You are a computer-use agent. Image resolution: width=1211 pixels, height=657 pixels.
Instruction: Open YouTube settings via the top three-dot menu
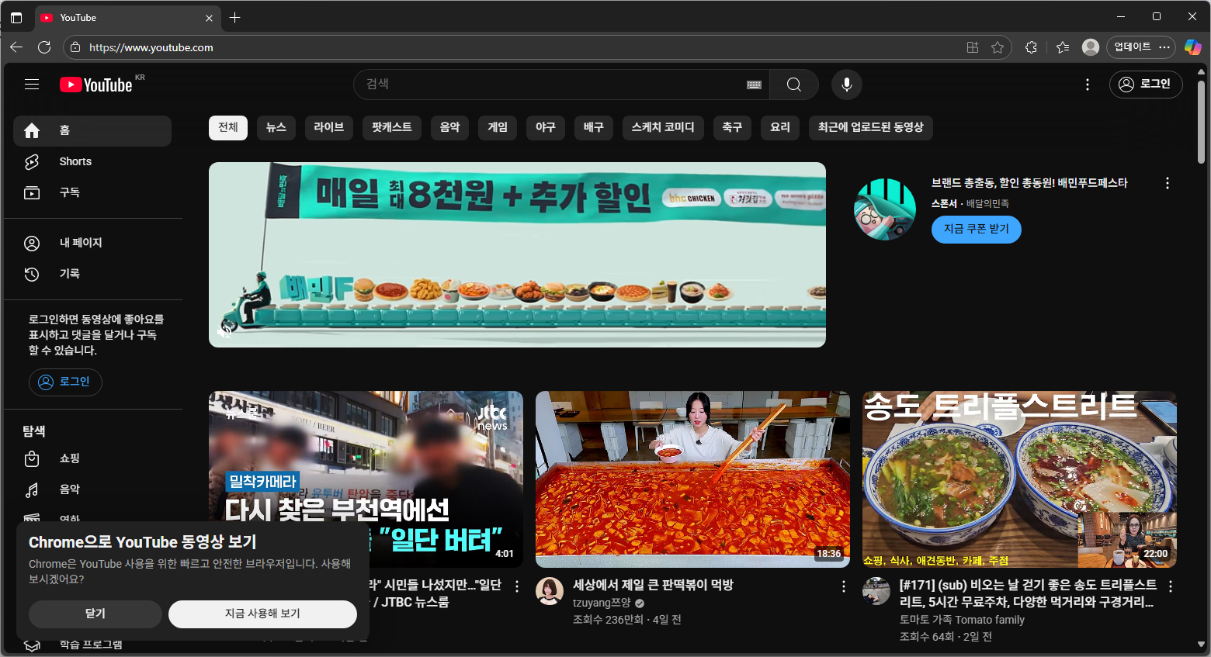1088,85
